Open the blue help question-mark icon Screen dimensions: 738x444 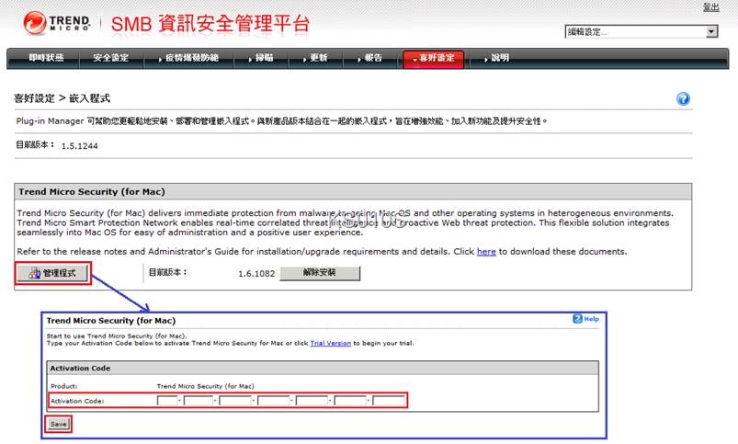[x=683, y=99]
